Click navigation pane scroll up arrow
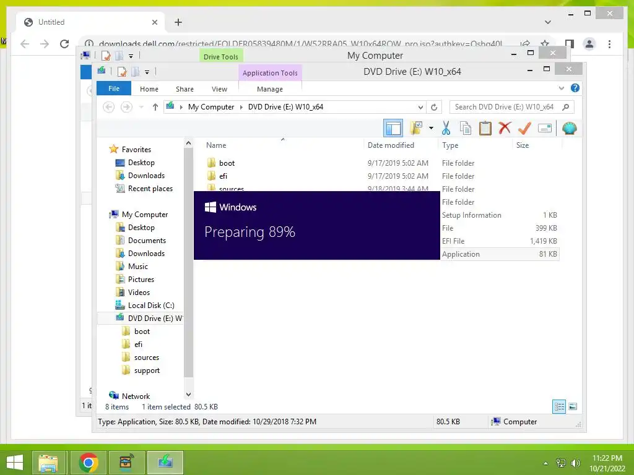 pos(188,143)
